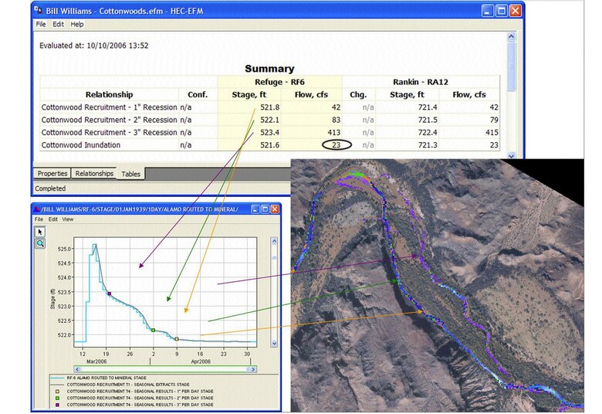Click the green 2" recession marker on plot
Image resolution: width=602 pixels, height=414 pixels.
point(153,331)
